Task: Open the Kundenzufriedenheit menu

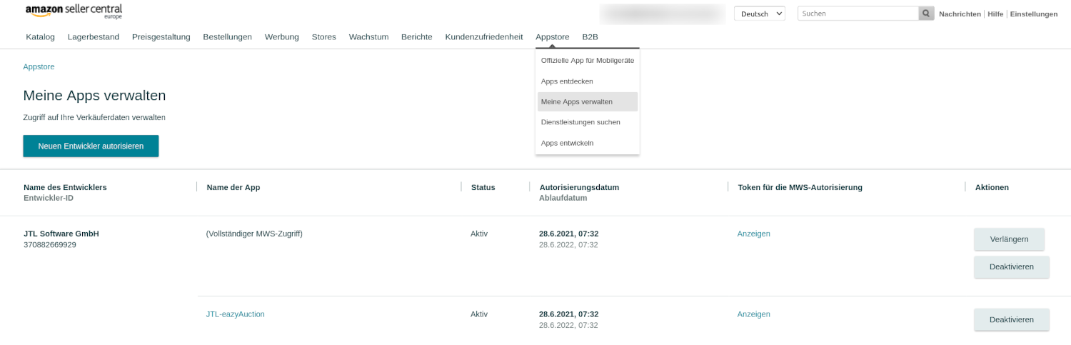Action: (484, 37)
